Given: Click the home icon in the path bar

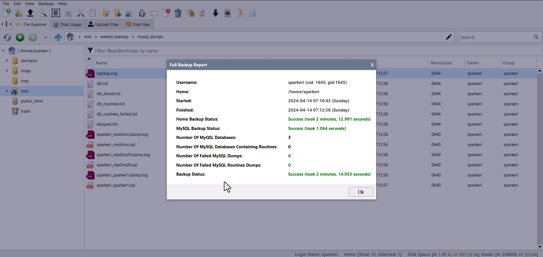Looking at the screenshot, I should pos(70,37).
